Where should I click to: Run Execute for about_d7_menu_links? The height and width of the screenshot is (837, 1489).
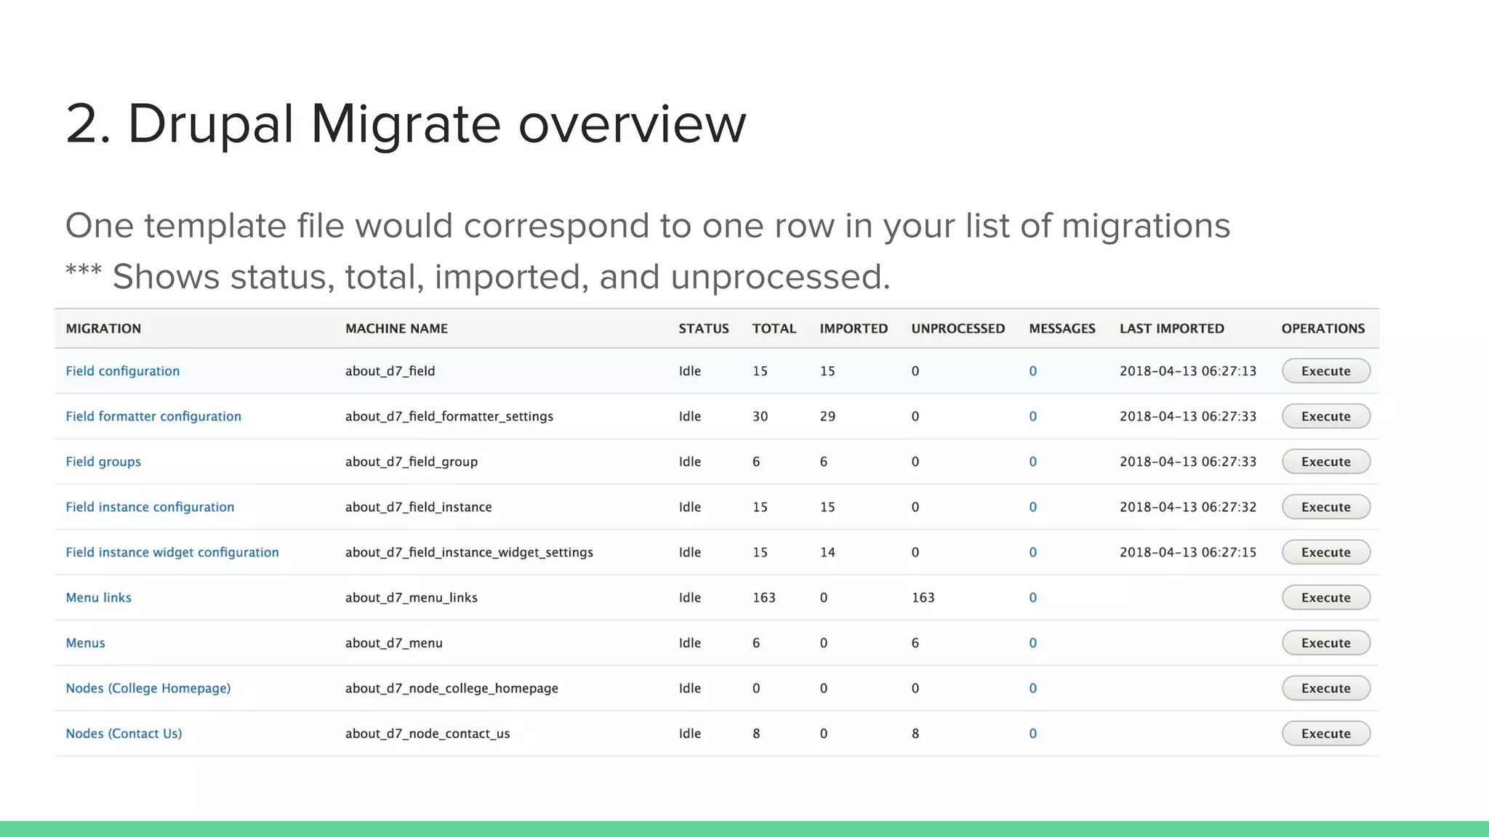[1325, 598]
